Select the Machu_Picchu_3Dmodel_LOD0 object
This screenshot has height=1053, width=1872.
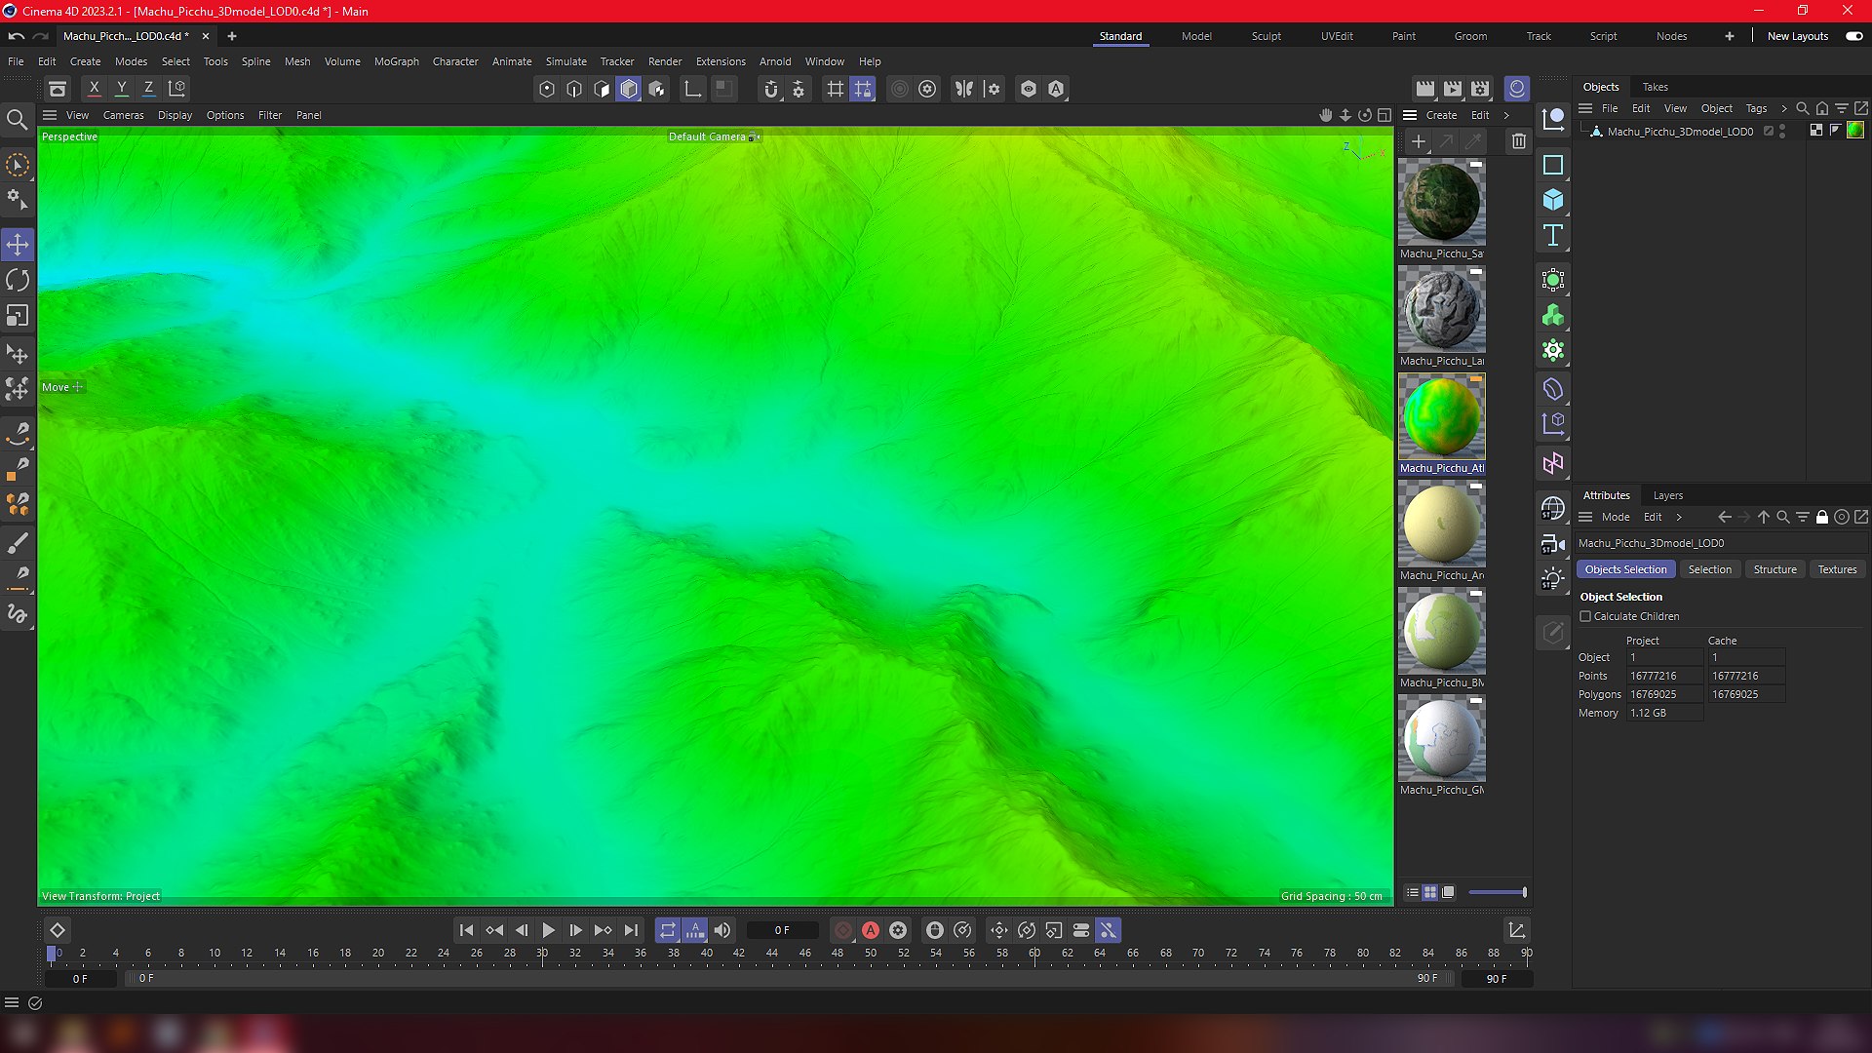1679,132
